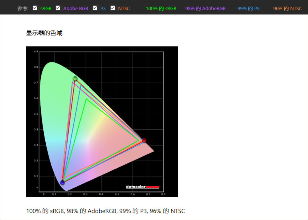308x220 pixels.
Task: Uncheck the sRGB reference checkbox
Action: coord(35,8)
